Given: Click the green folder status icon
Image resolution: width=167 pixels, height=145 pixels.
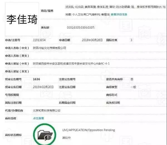Looking at the screenshot, I should pos(45,134).
